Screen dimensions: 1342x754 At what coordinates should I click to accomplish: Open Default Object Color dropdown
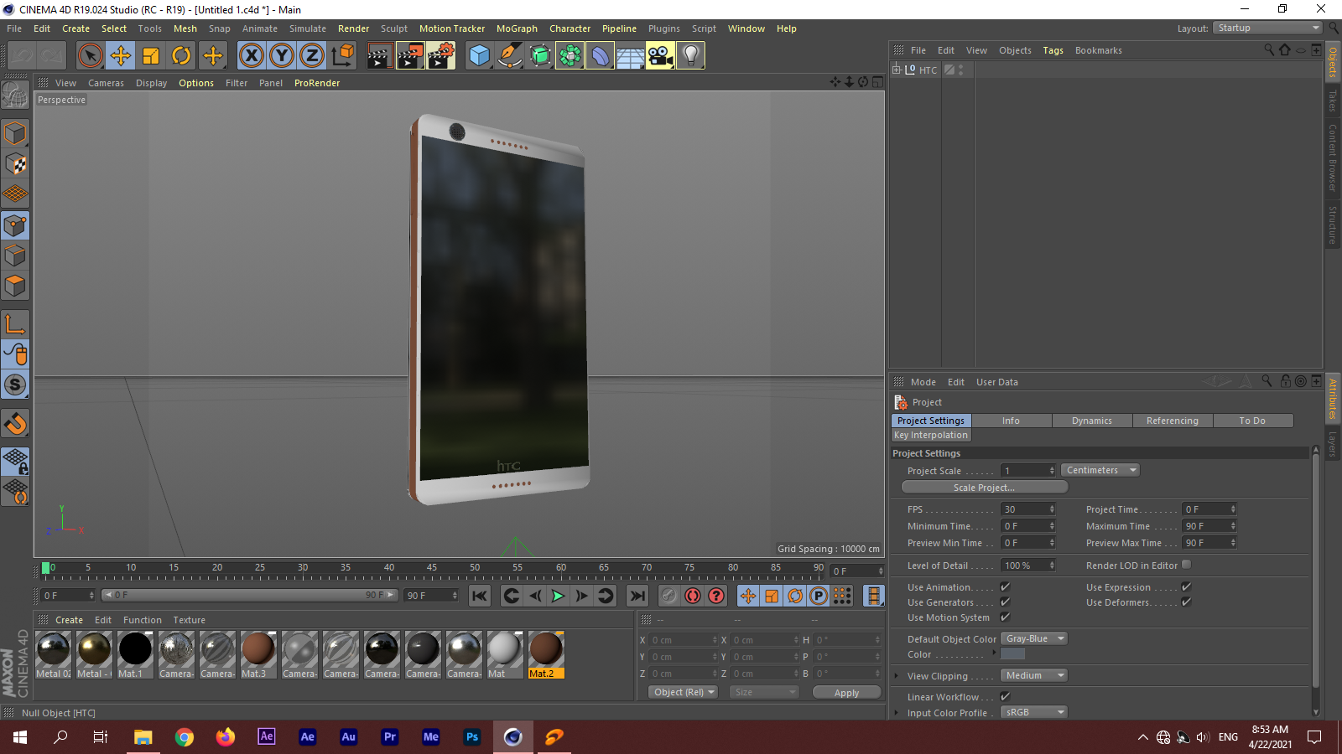tap(1033, 638)
